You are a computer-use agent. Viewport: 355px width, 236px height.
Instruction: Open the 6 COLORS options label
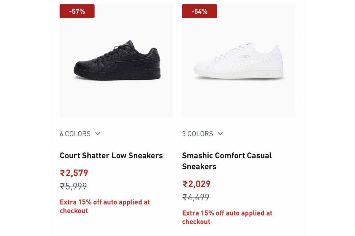coord(75,134)
